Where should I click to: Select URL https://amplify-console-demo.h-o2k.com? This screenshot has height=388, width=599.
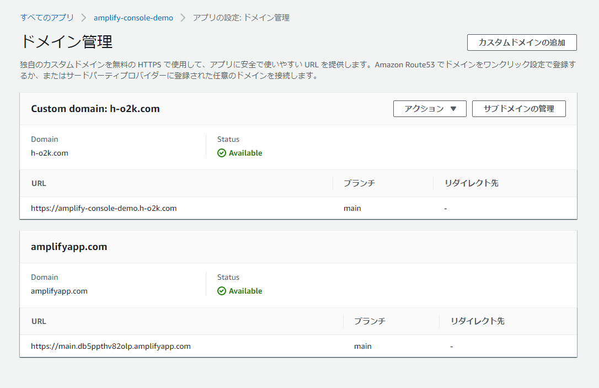104,208
